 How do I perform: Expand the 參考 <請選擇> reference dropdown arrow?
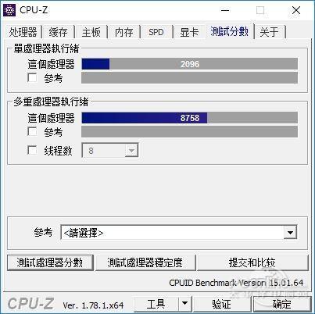290,233
